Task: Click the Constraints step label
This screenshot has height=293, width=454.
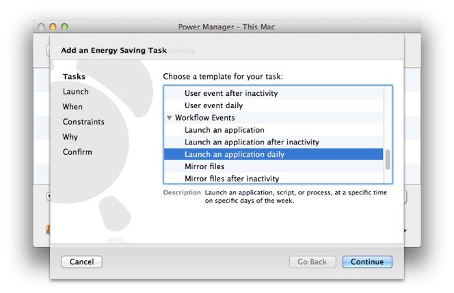Action: point(83,122)
